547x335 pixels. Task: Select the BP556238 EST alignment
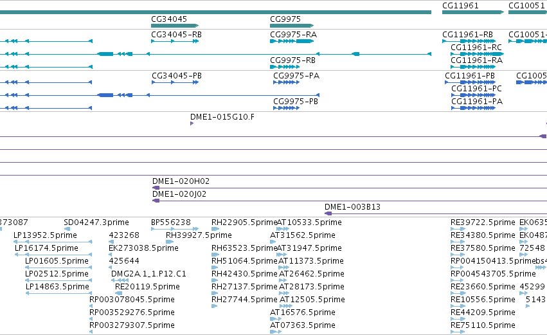175,229
